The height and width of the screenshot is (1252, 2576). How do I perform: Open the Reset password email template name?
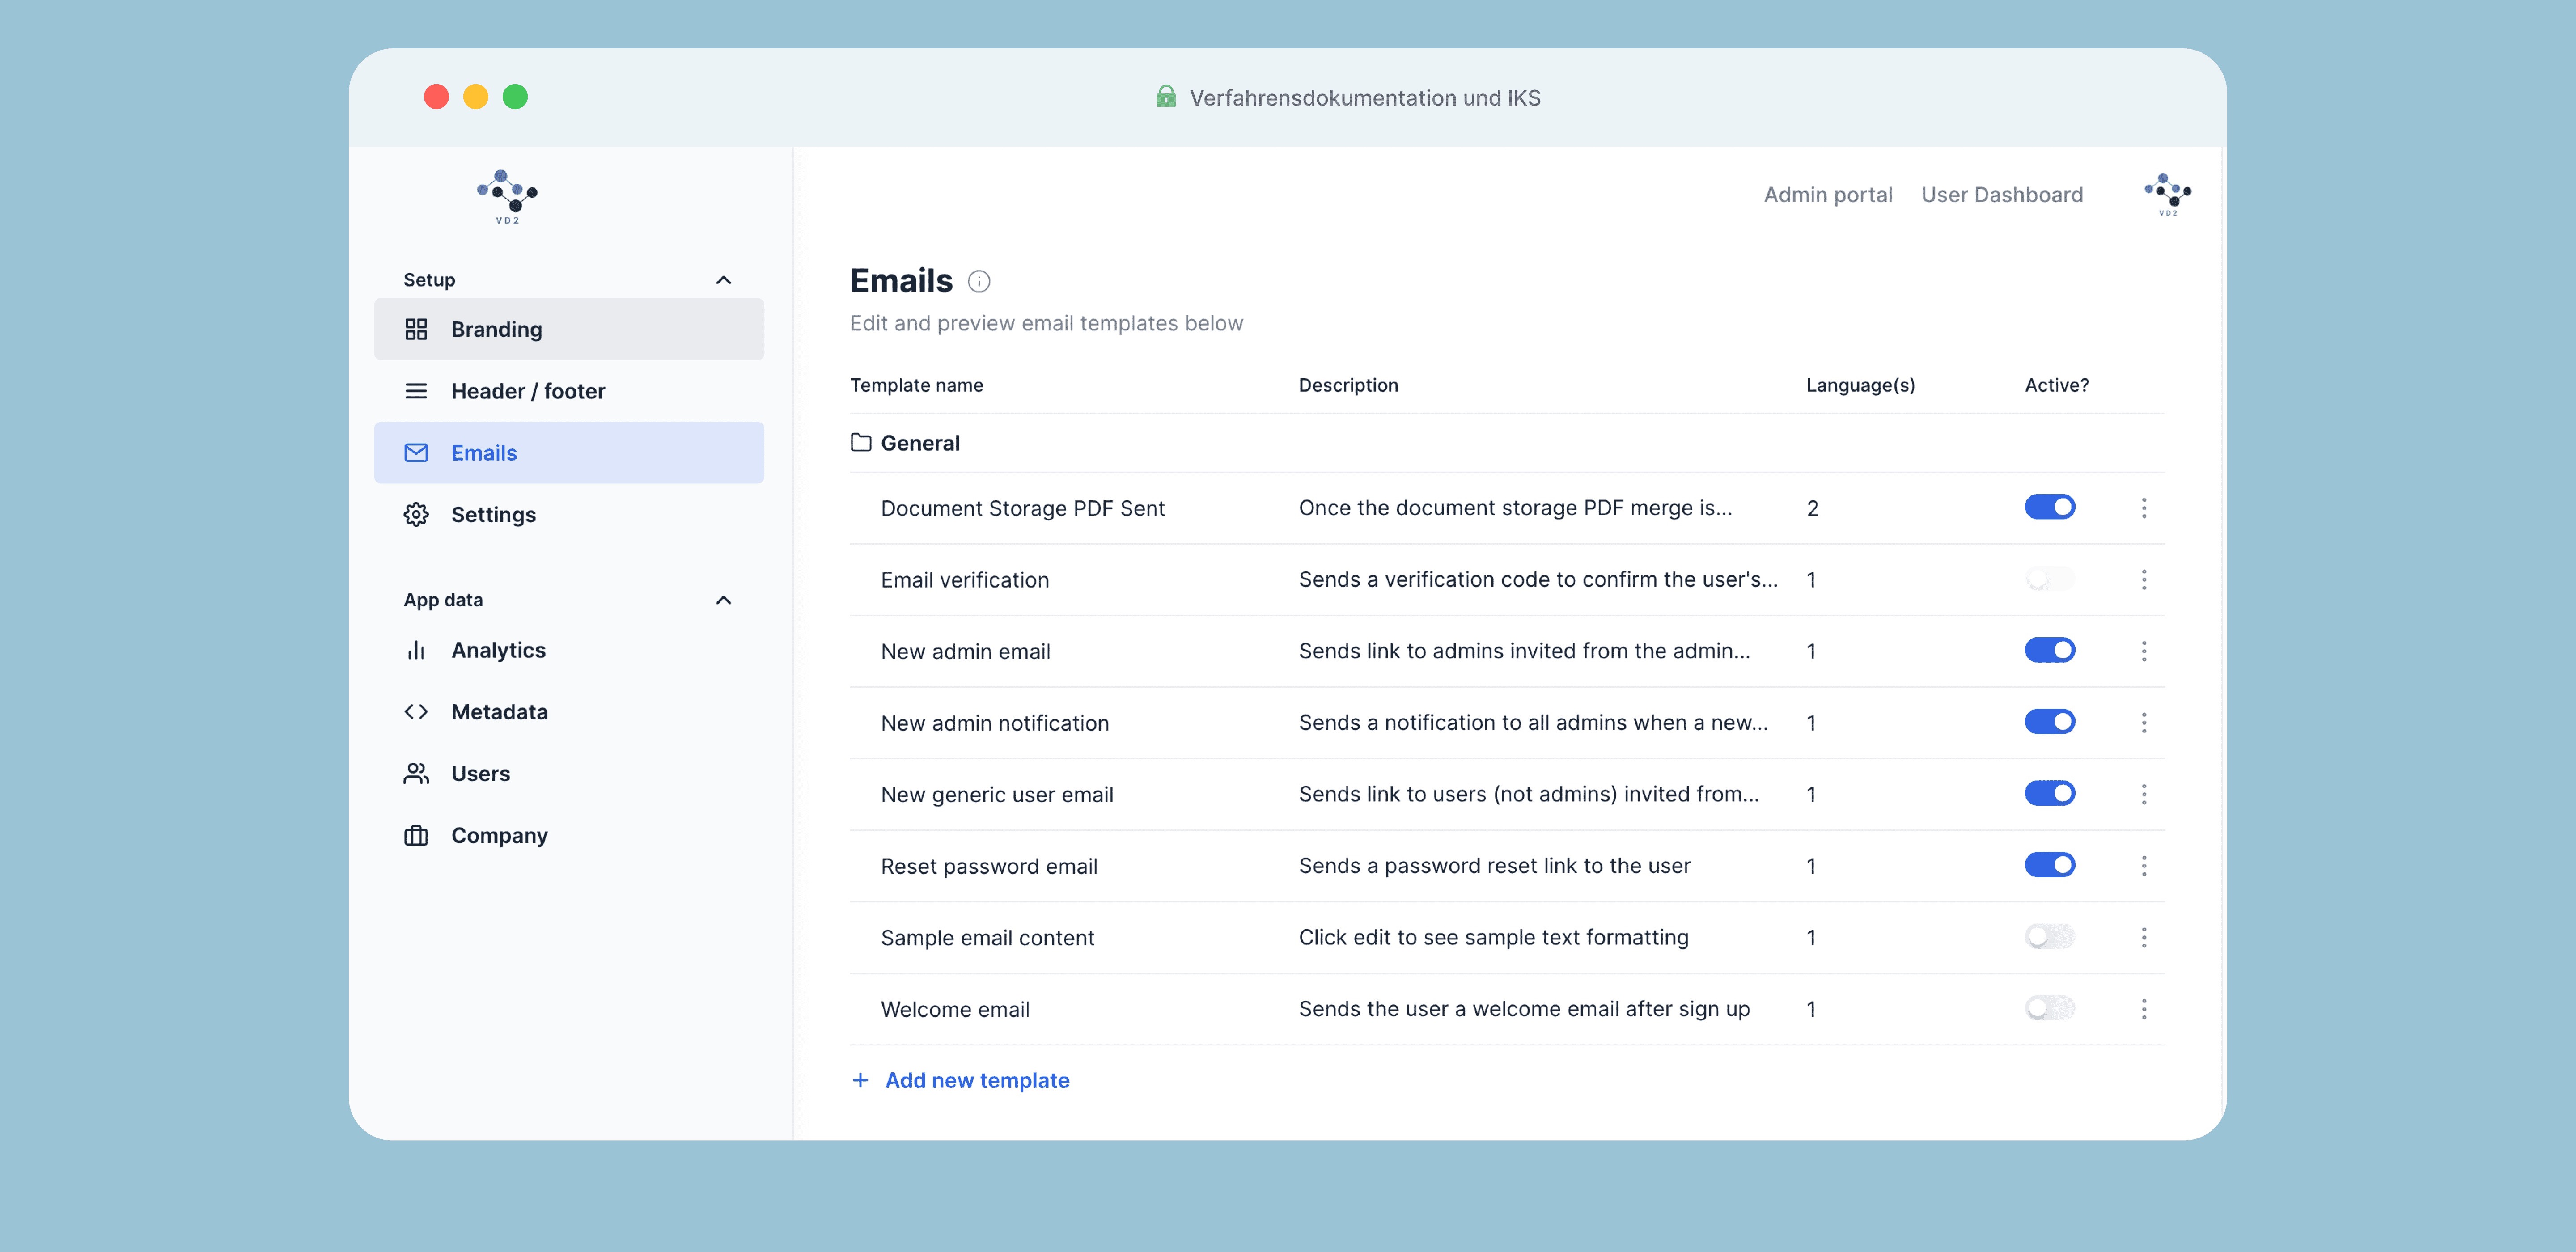pyautogui.click(x=989, y=866)
